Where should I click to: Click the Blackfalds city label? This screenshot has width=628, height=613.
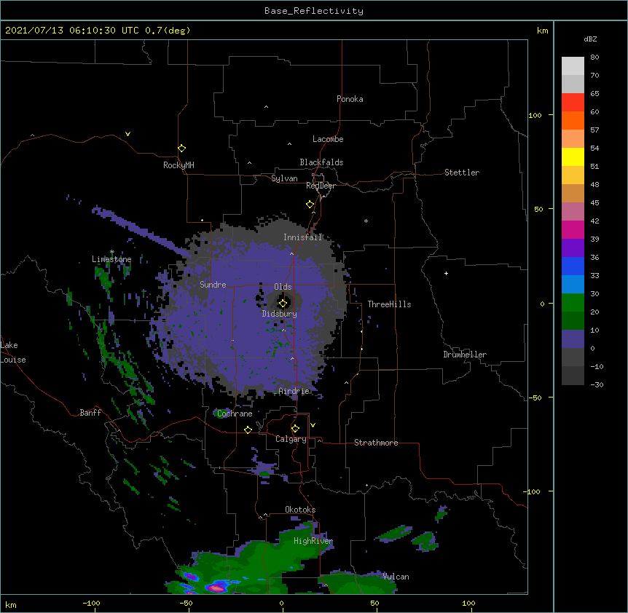coord(321,162)
